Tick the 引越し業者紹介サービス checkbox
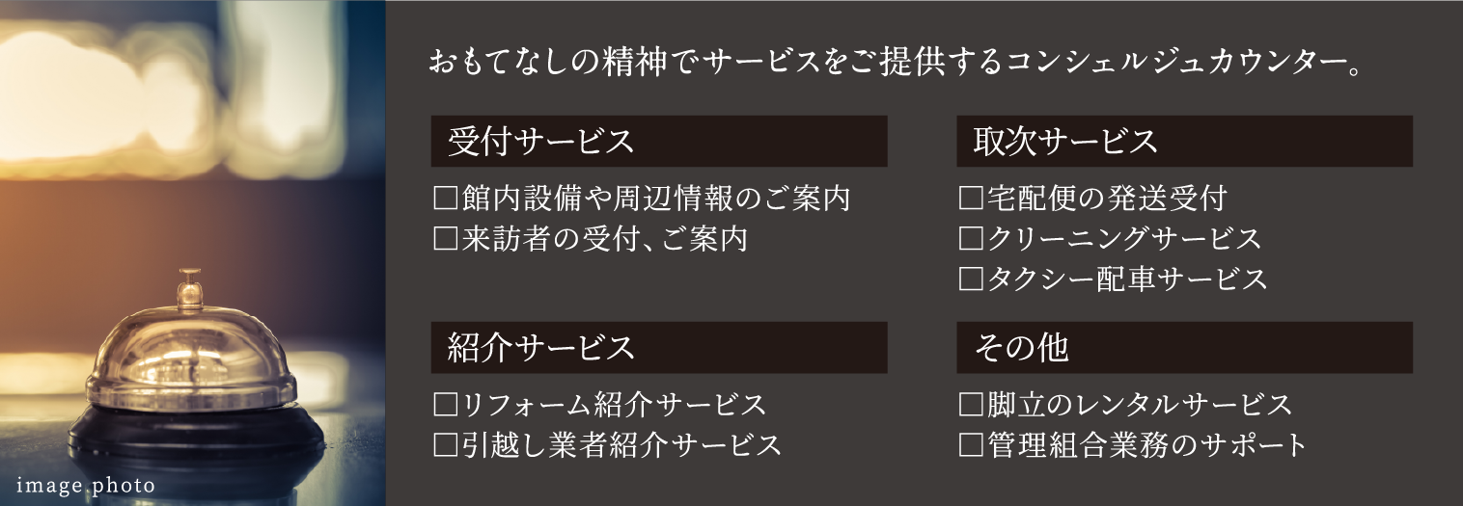This screenshot has width=1463, height=506. click(x=445, y=445)
